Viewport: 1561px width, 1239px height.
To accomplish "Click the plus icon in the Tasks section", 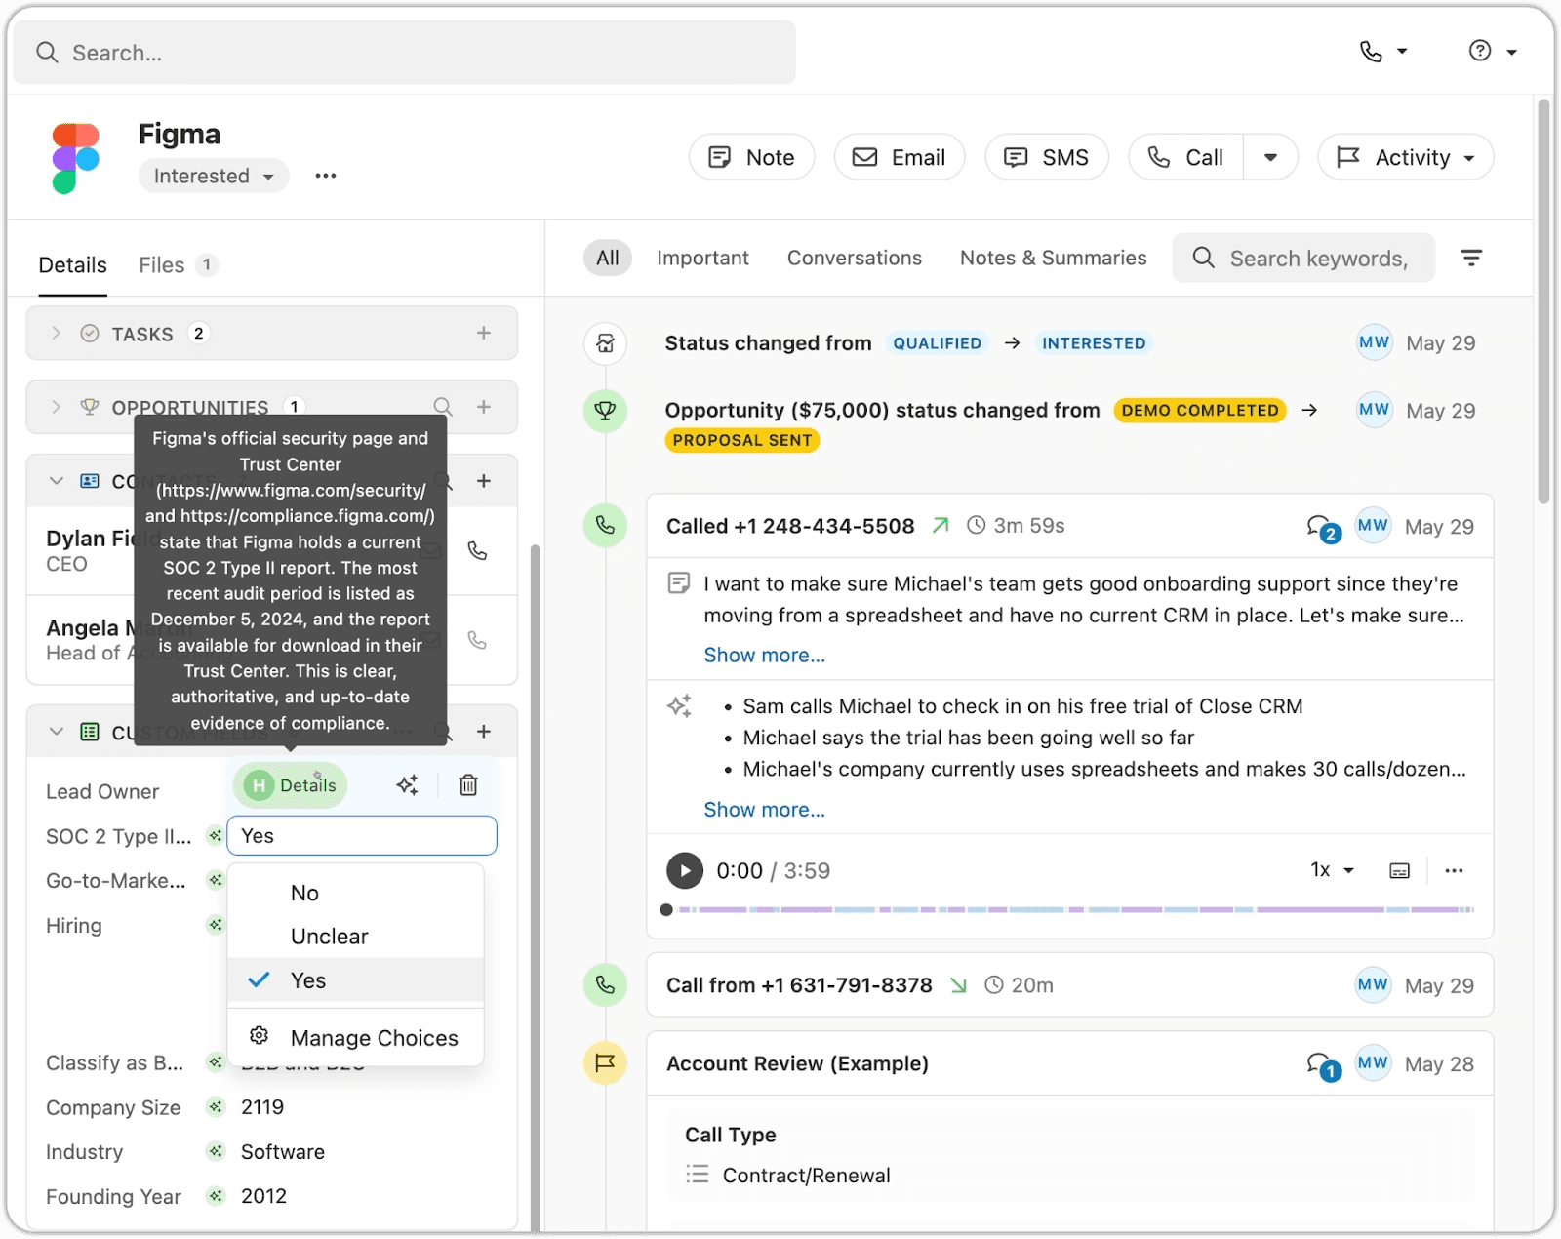I will [x=484, y=333].
